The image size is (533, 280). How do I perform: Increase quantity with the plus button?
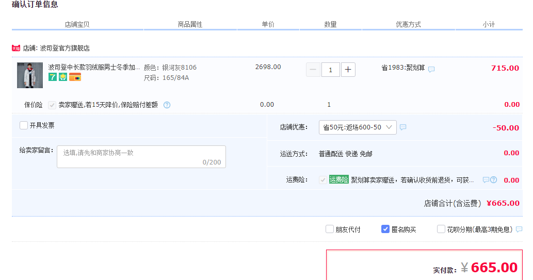click(x=348, y=70)
